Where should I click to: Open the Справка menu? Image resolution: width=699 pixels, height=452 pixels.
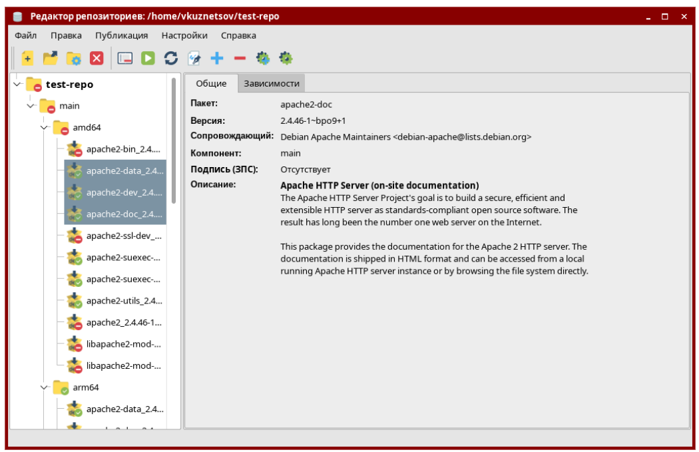238,35
